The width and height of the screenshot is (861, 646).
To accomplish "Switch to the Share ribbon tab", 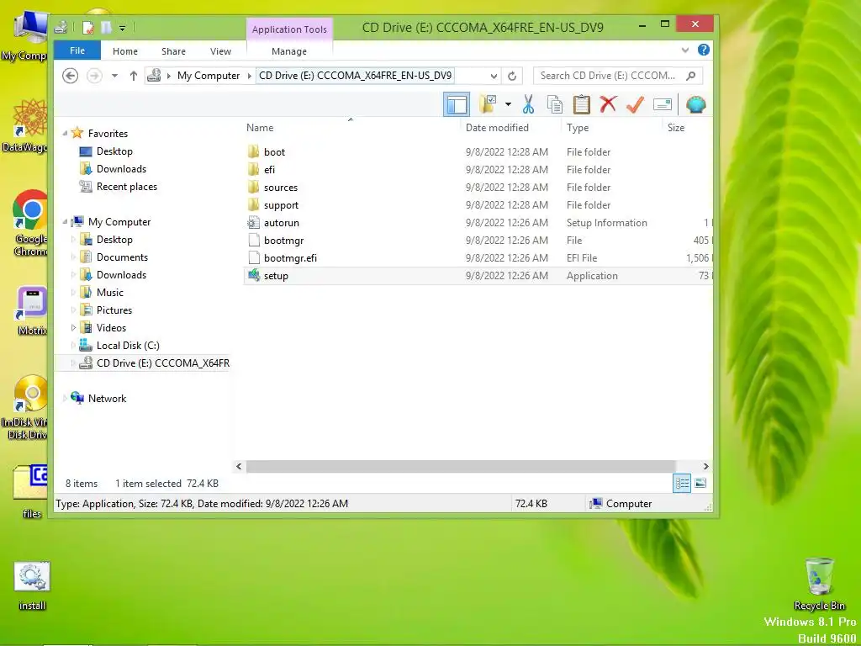I will click(x=173, y=51).
